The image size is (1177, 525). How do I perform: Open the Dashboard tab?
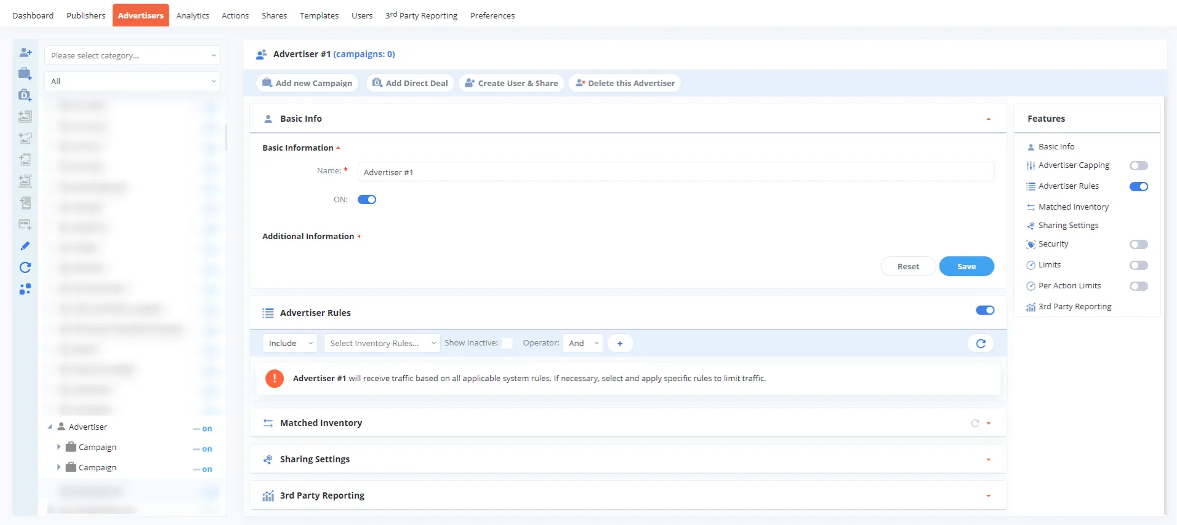[33, 15]
